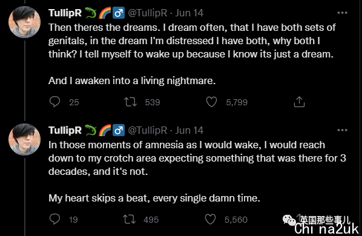Open TullipR's profile picture on first tweet
The height and width of the screenshot is (236, 362).
click(24, 22)
